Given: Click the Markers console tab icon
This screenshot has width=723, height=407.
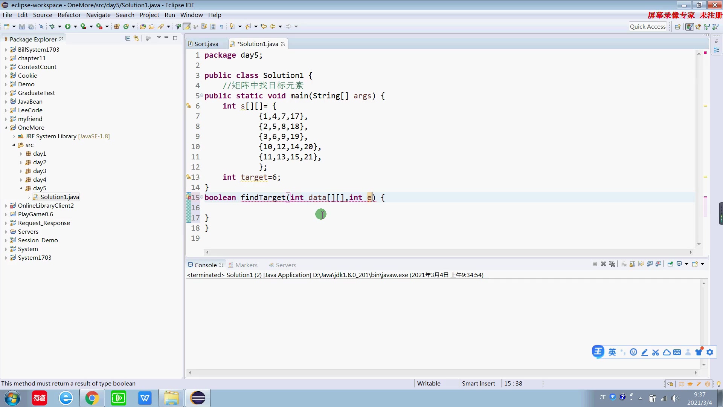Looking at the screenshot, I should (x=231, y=265).
